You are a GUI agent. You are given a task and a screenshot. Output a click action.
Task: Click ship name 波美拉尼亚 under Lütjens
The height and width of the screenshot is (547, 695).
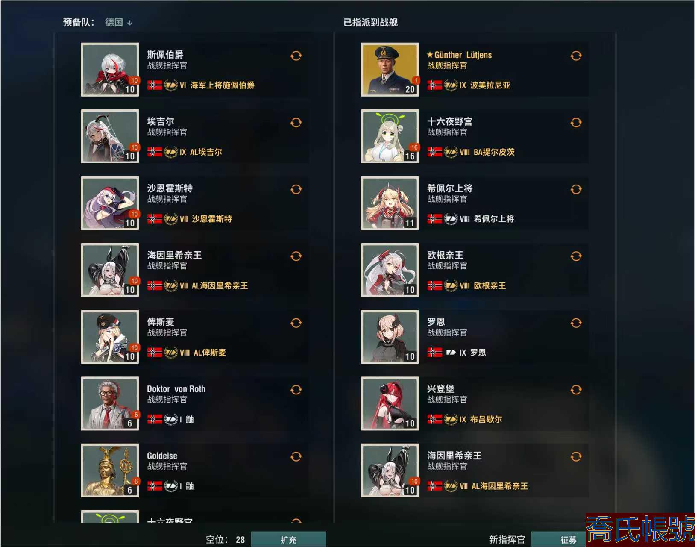pyautogui.click(x=490, y=85)
